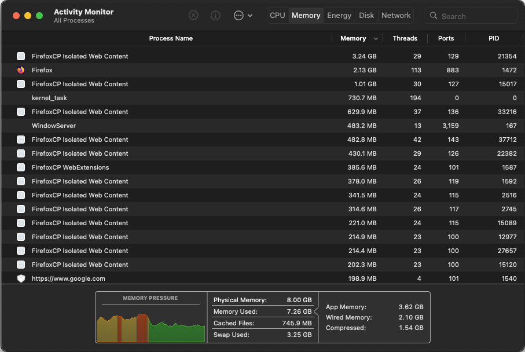Sort by the Process Name column header

[171, 39]
